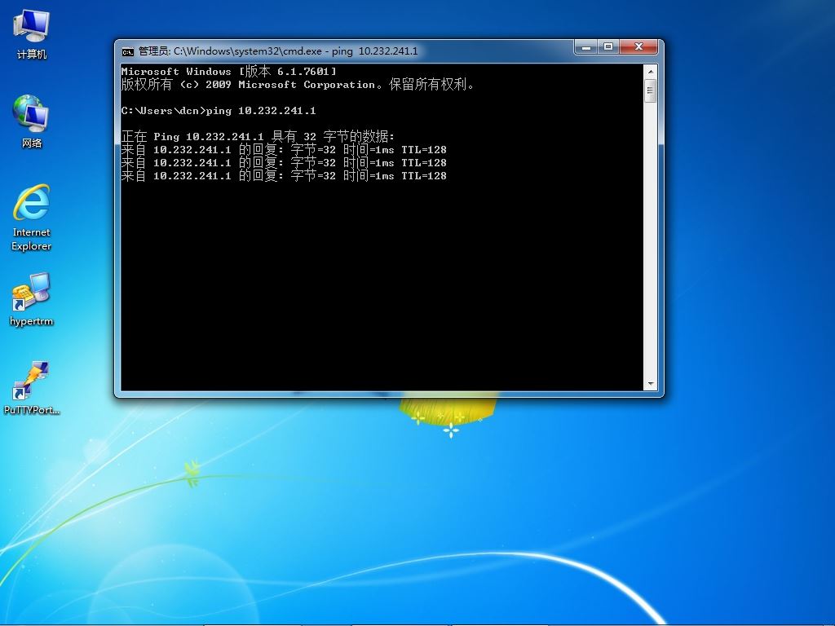Click the cmd title bar text '管理员: C:\Windows\system32\cmd.exe'

230,51
